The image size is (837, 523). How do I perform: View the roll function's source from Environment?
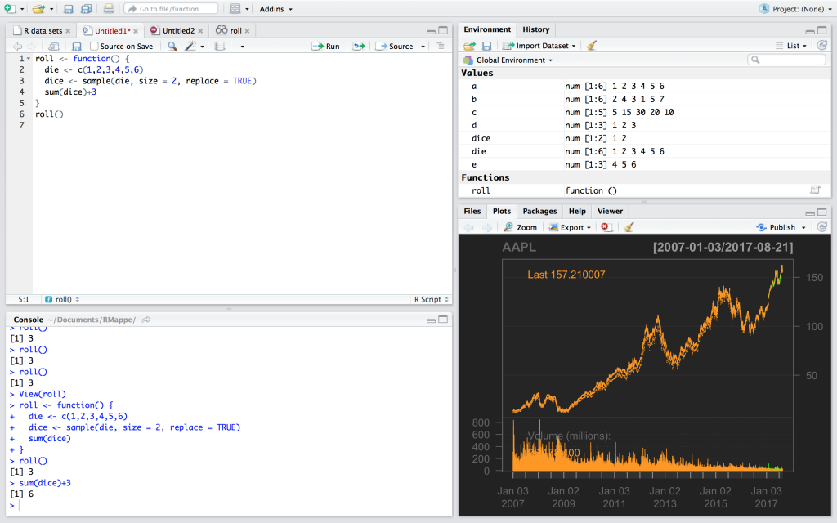[x=815, y=190]
